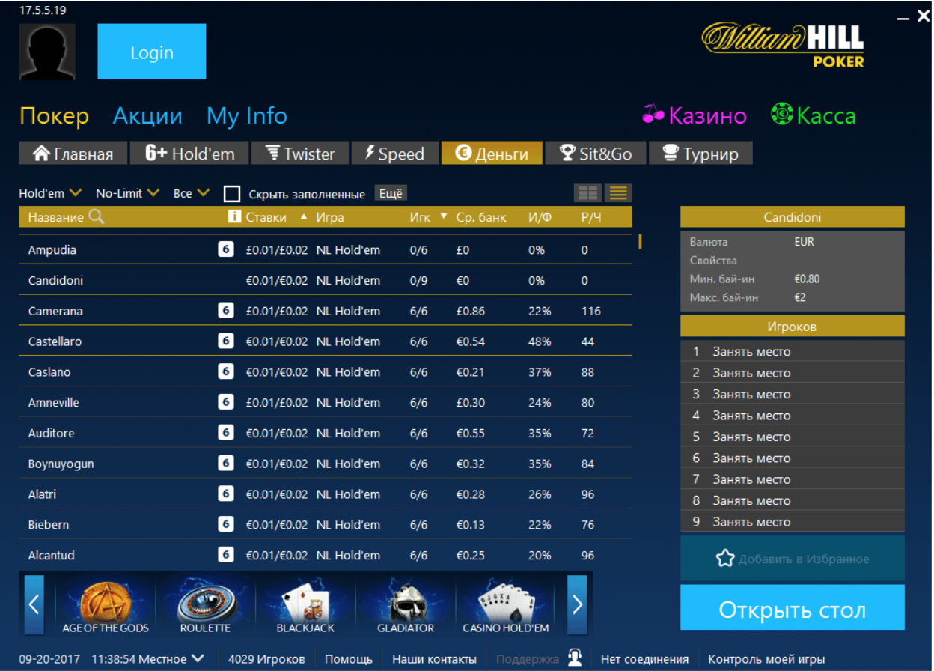The width and height of the screenshot is (934, 671).
Task: Click the Поддержка support icon in status bar
Action: [x=574, y=658]
